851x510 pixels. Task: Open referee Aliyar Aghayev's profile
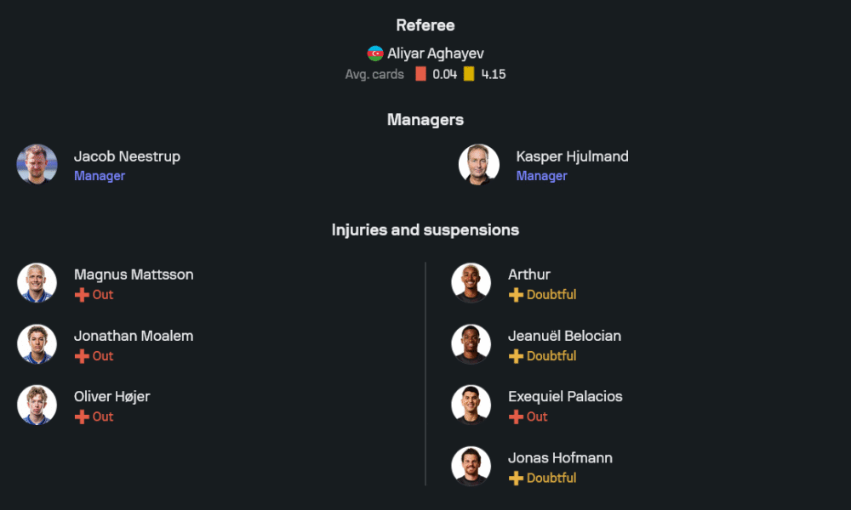coord(436,54)
